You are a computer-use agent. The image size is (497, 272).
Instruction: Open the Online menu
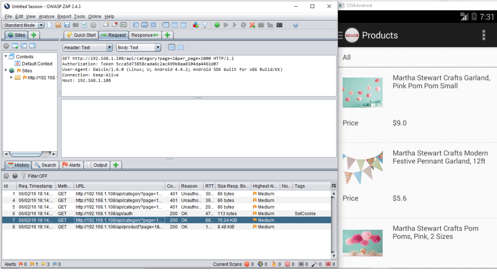click(95, 17)
